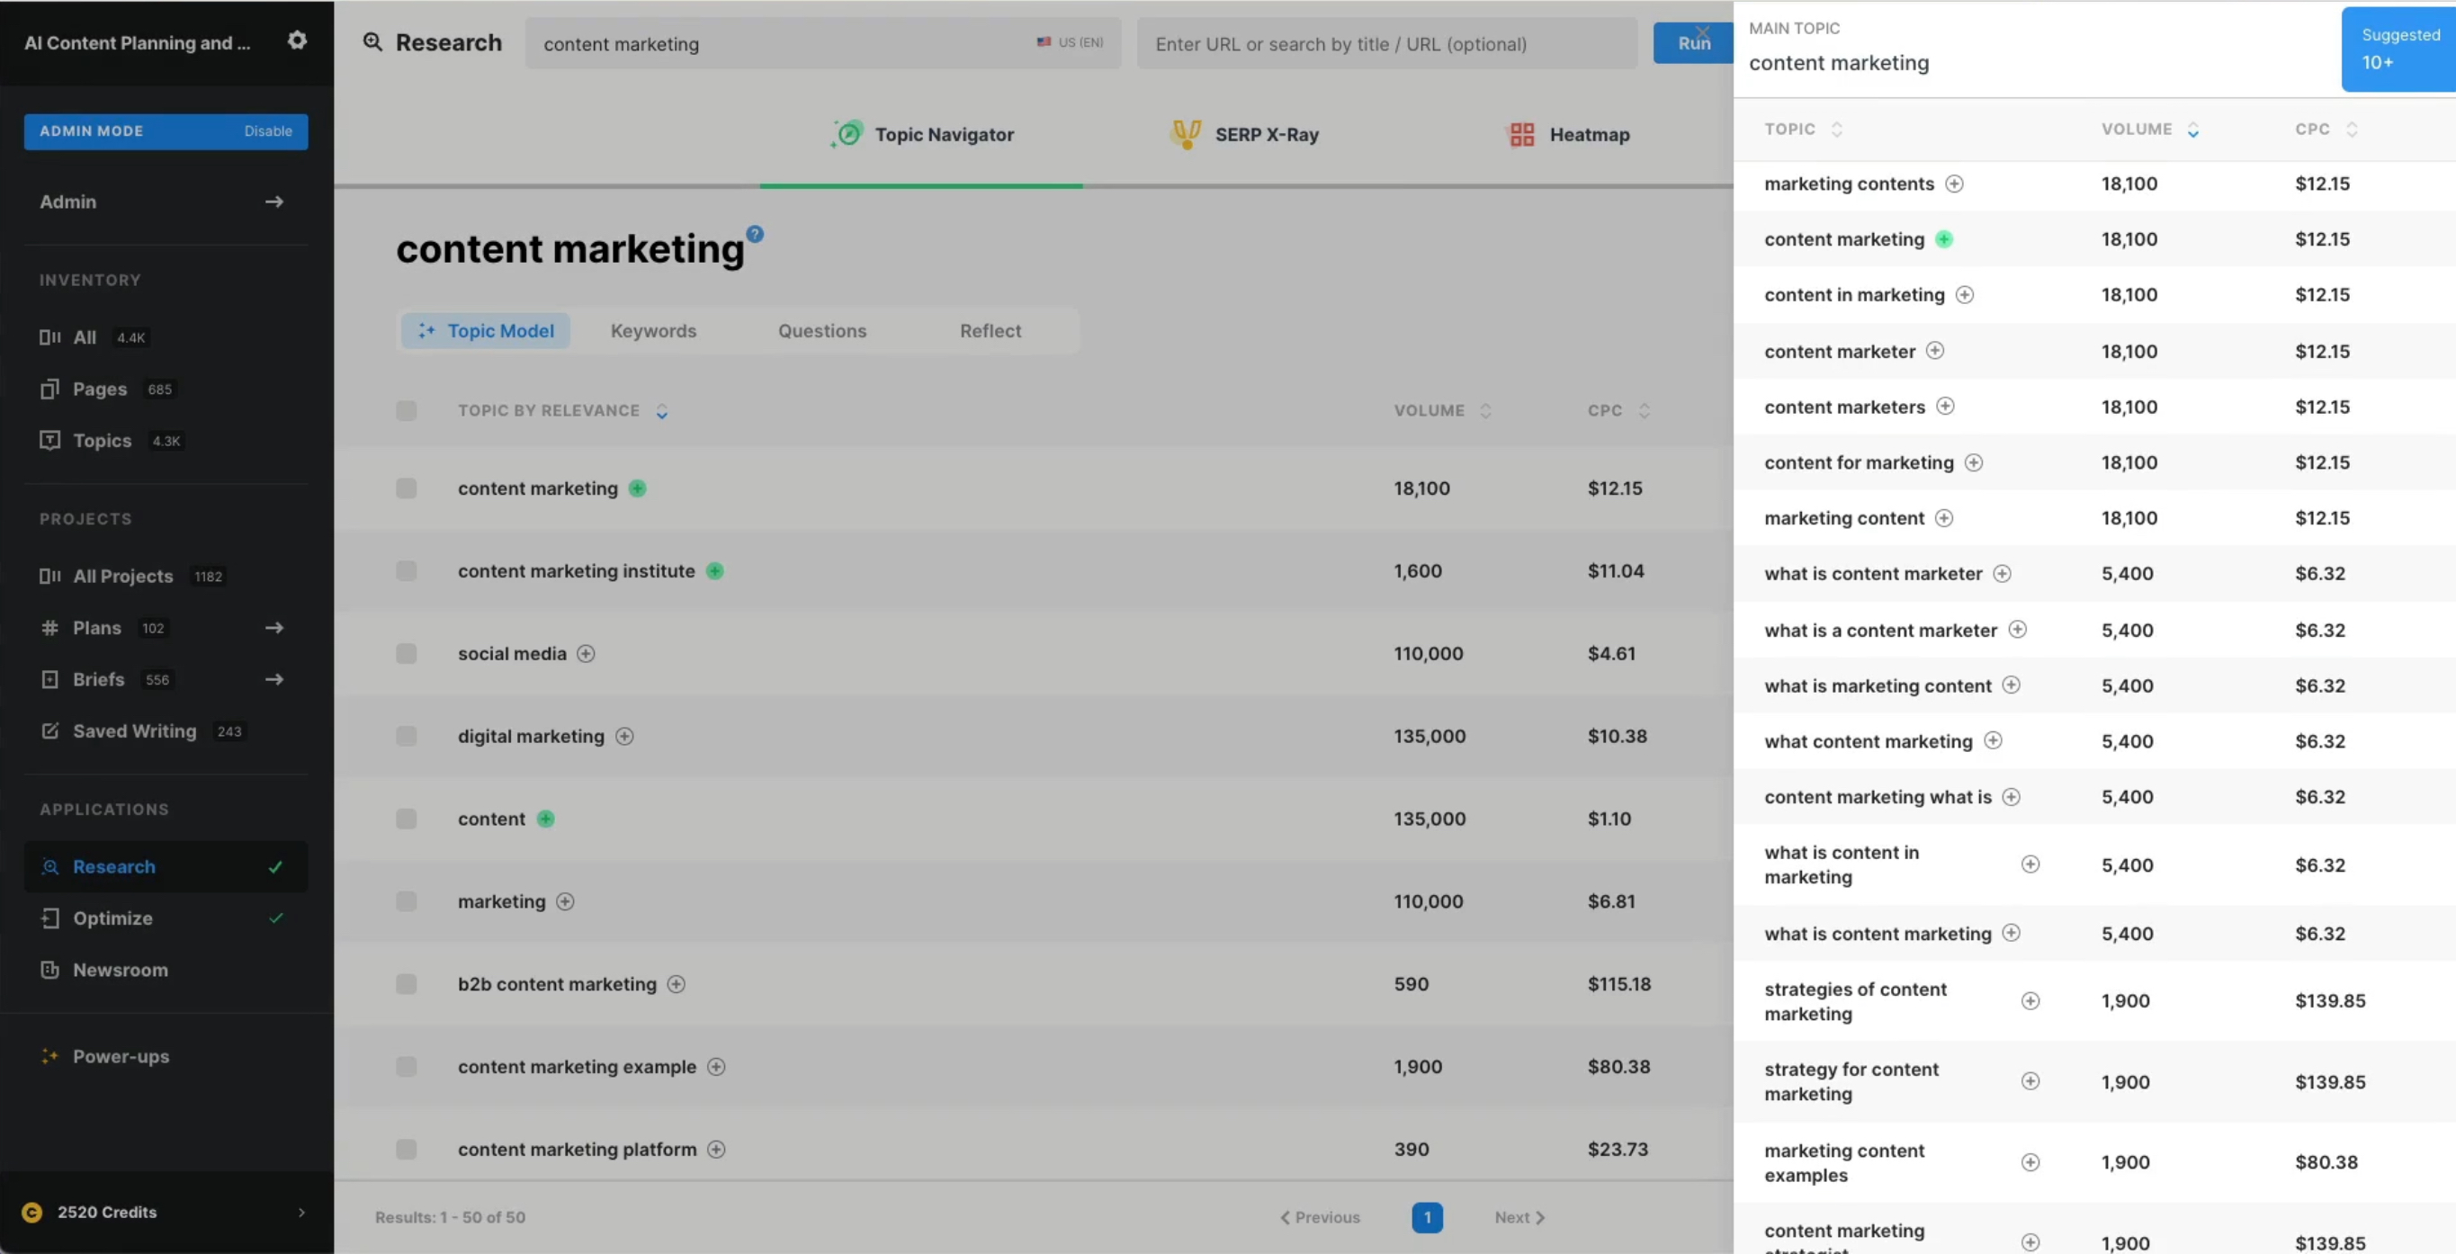
Task: Expand the Admin section arrow
Action: point(274,202)
